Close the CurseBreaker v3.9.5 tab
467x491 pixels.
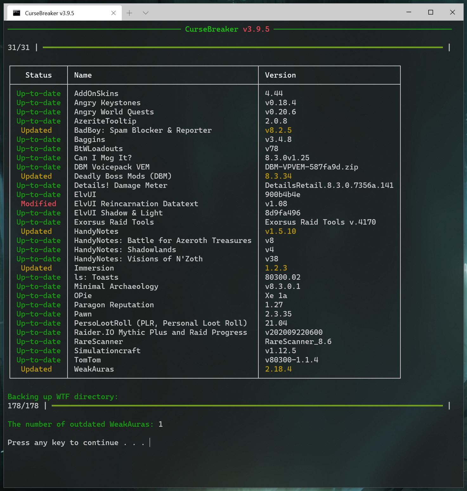[114, 13]
